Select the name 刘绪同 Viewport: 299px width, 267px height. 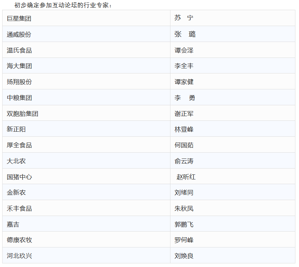[184, 192]
